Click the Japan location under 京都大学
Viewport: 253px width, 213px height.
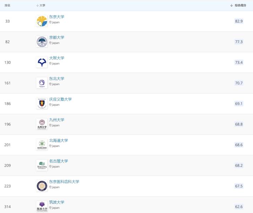[x=54, y=43]
